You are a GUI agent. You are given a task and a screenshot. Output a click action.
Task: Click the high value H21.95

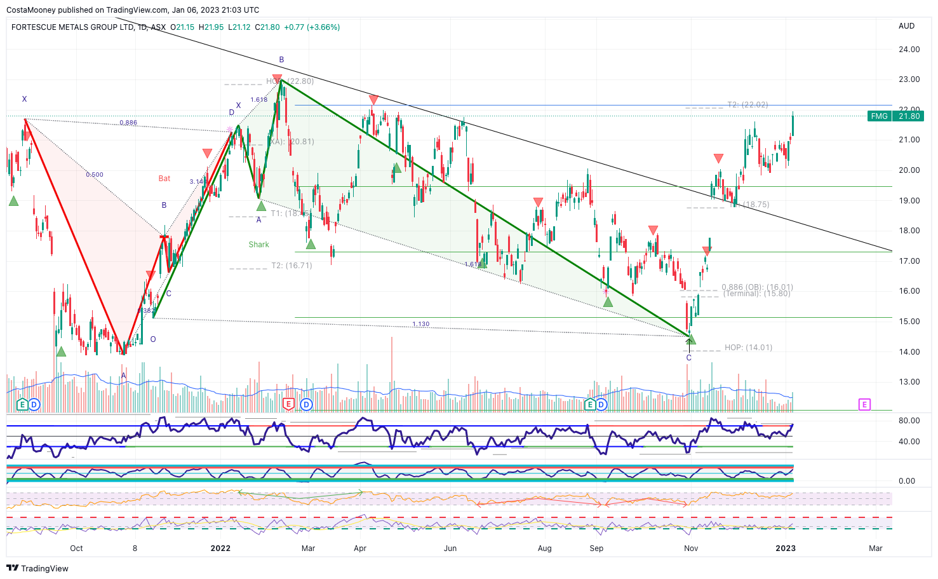(211, 27)
